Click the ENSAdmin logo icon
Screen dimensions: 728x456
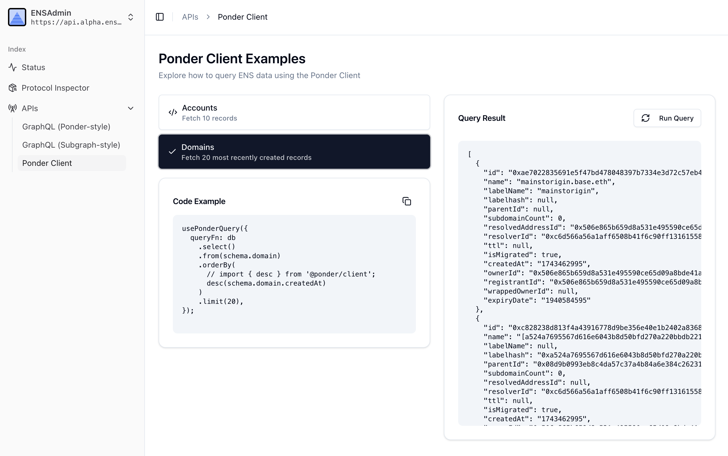tap(17, 17)
